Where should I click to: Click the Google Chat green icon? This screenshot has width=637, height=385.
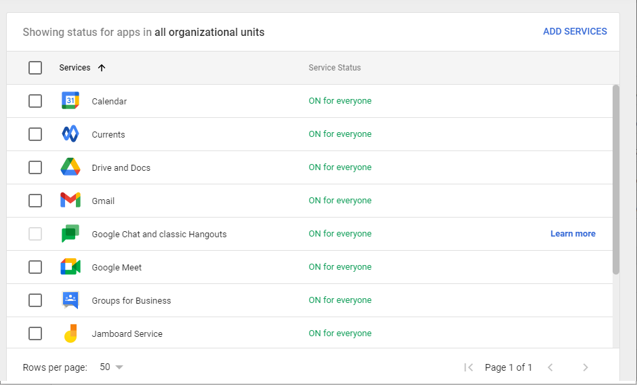tap(70, 234)
